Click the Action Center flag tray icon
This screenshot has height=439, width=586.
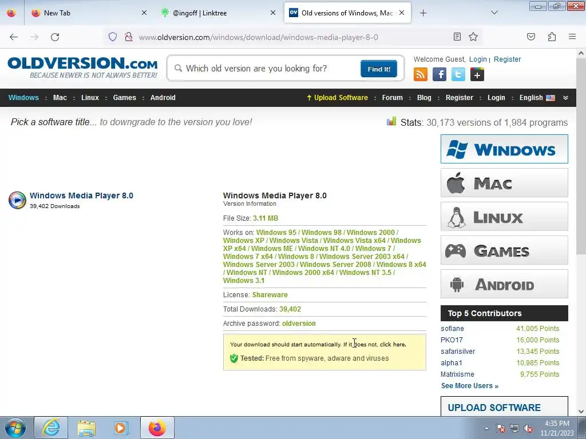click(501, 429)
